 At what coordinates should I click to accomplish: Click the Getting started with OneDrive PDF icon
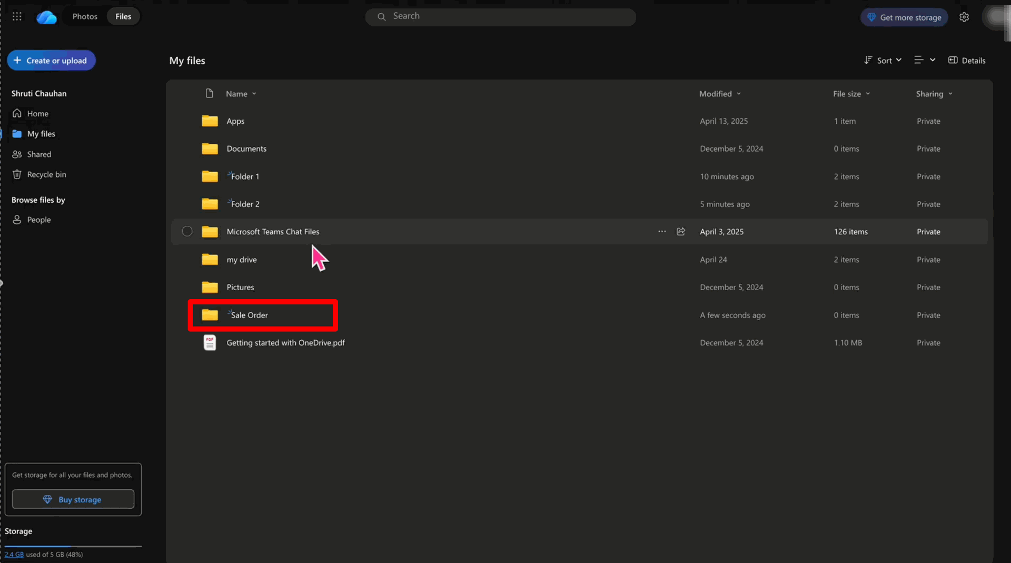point(210,342)
